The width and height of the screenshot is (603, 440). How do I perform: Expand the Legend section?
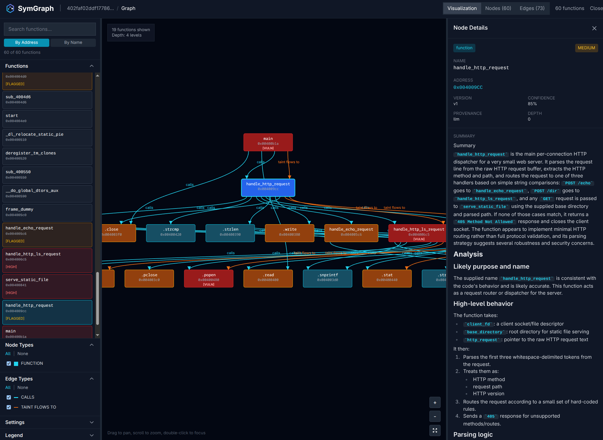coord(92,435)
